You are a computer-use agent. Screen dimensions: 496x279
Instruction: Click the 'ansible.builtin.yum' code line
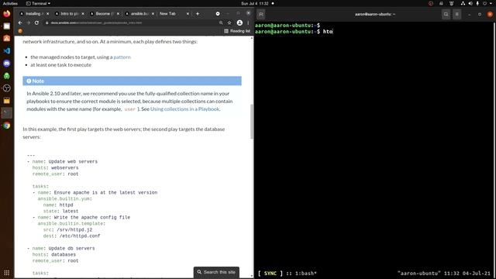click(x=65, y=198)
